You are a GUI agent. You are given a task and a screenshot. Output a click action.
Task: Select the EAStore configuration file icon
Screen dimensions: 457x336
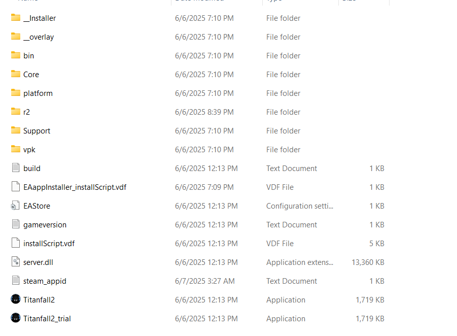click(15, 206)
